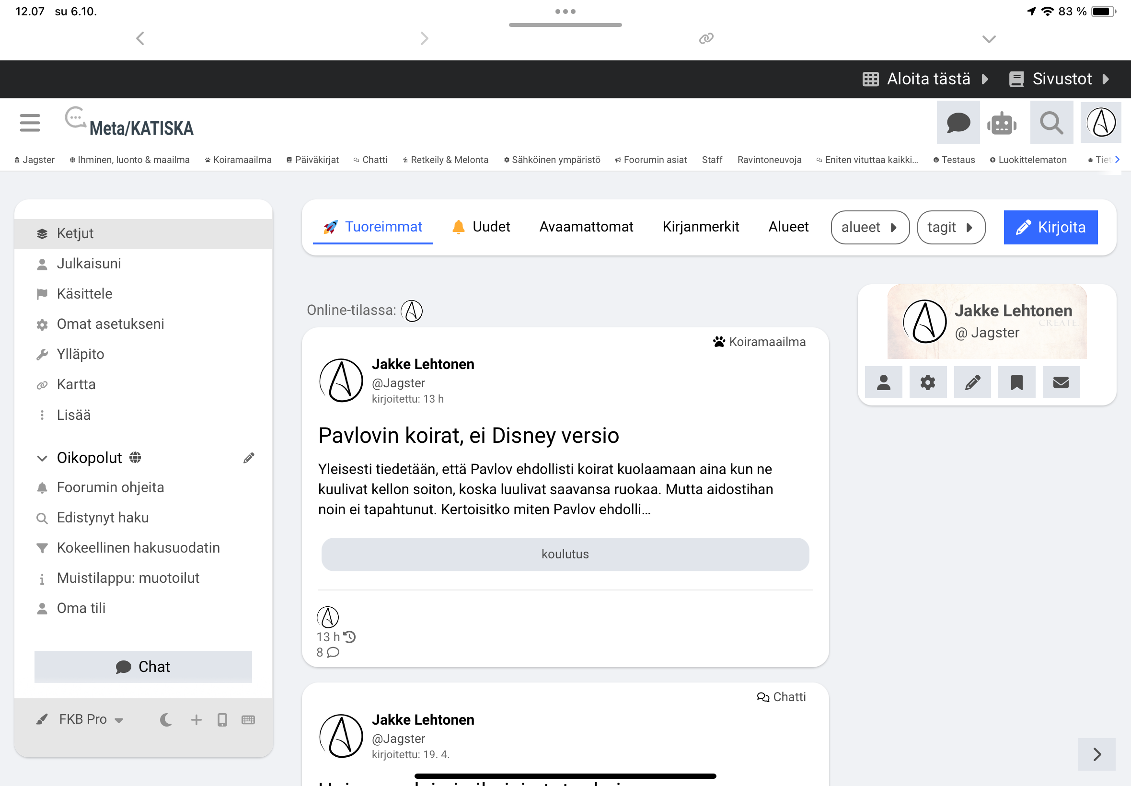Open the chat bubble icon in header

[958, 123]
